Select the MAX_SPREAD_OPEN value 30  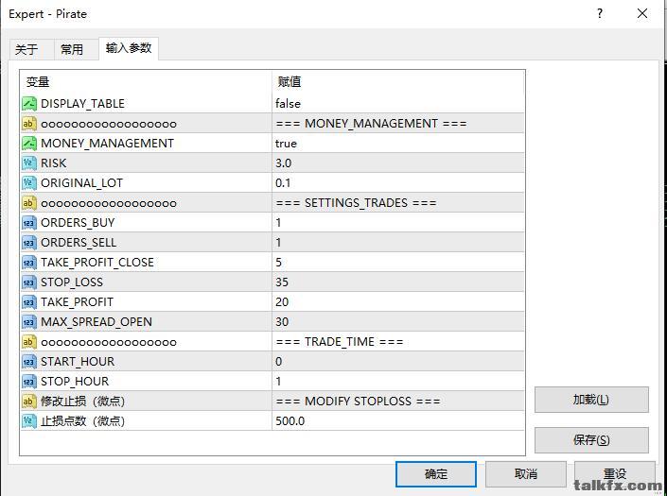click(x=282, y=321)
